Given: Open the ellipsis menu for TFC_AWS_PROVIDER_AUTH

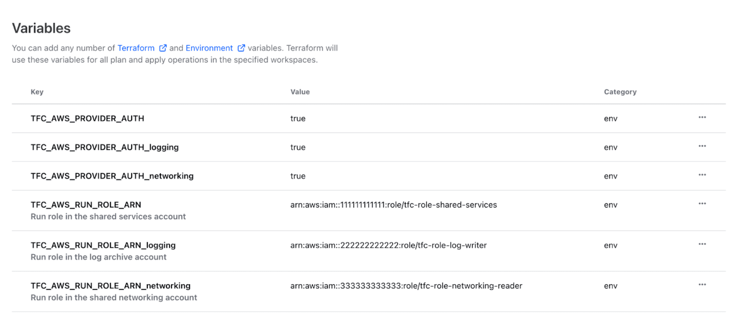Looking at the screenshot, I should point(702,117).
